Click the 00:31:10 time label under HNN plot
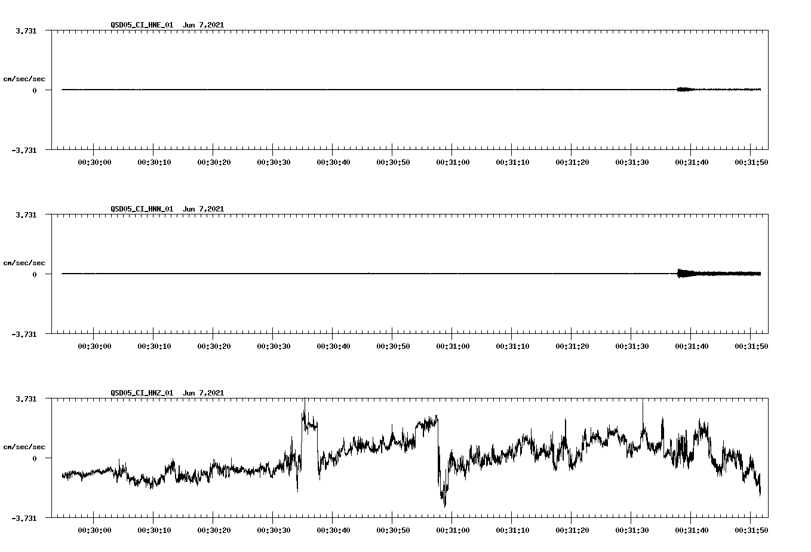This screenshot has height=552, width=811. [512, 346]
